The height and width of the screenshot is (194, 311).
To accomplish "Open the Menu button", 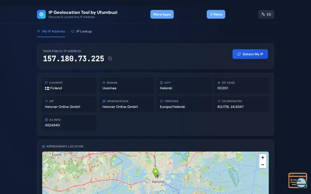I will [216, 14].
